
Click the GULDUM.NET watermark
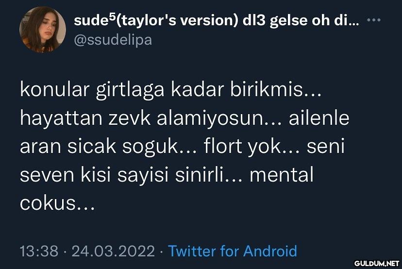point(377,263)
